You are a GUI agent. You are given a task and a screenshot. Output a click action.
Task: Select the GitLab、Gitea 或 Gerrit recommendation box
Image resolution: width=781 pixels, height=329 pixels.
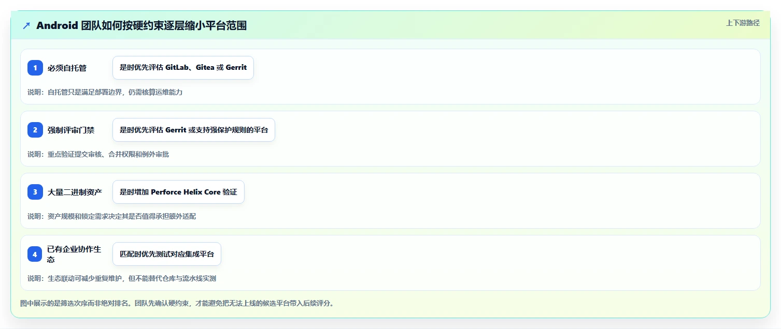[x=183, y=68]
